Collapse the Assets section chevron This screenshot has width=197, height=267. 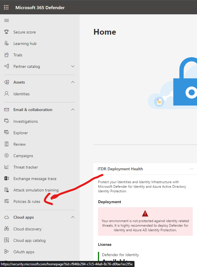[73, 82]
